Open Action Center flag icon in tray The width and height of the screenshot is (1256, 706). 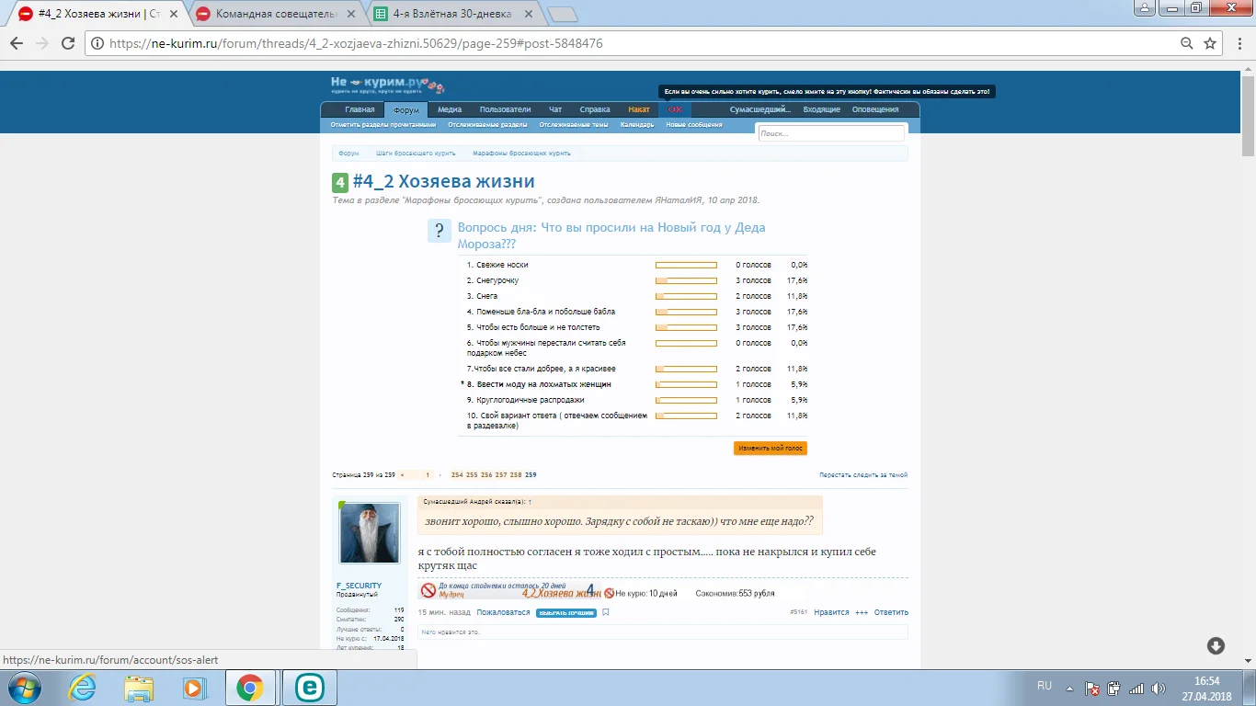pos(1092,688)
